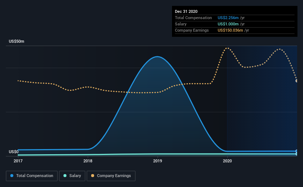Click the Salary tooltip row label
The width and height of the screenshot is (303, 187).
click(181, 24)
